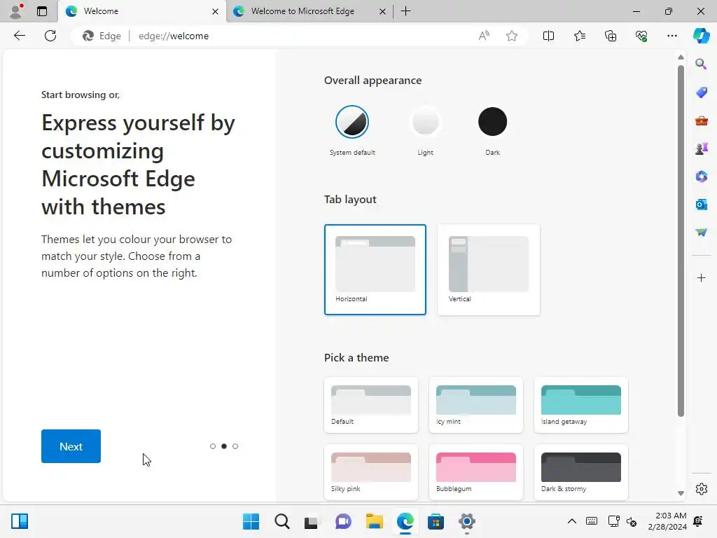Open taskbar Task View icon
Viewport: 717px width, 538px height.
(312, 521)
